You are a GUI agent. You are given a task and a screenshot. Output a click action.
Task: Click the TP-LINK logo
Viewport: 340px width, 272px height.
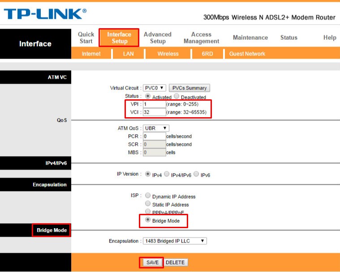point(45,14)
